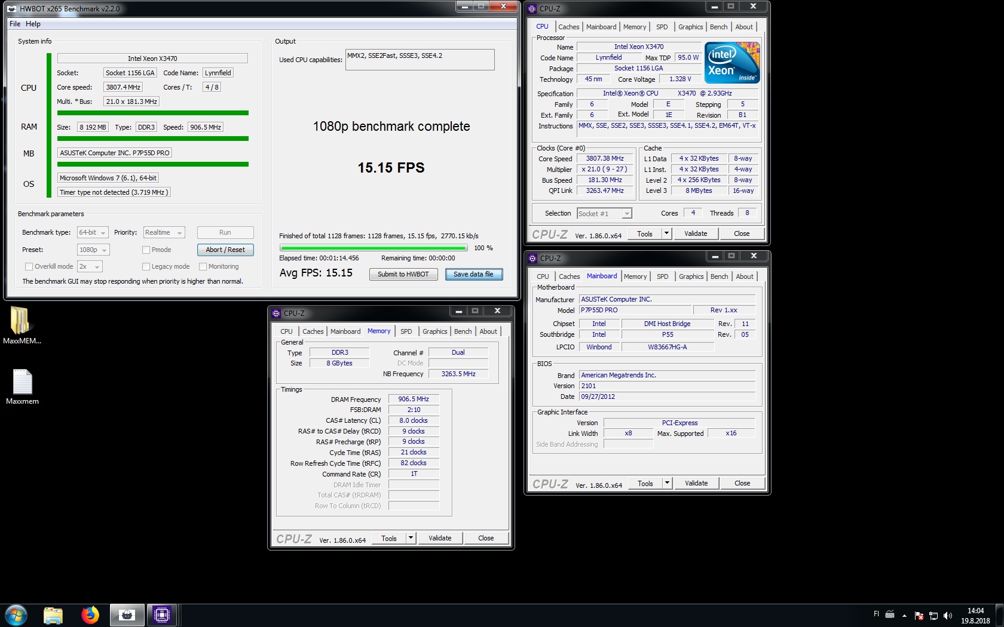Open the Priority Realtime dropdown
Image resolution: width=1004 pixels, height=627 pixels.
pos(164,232)
